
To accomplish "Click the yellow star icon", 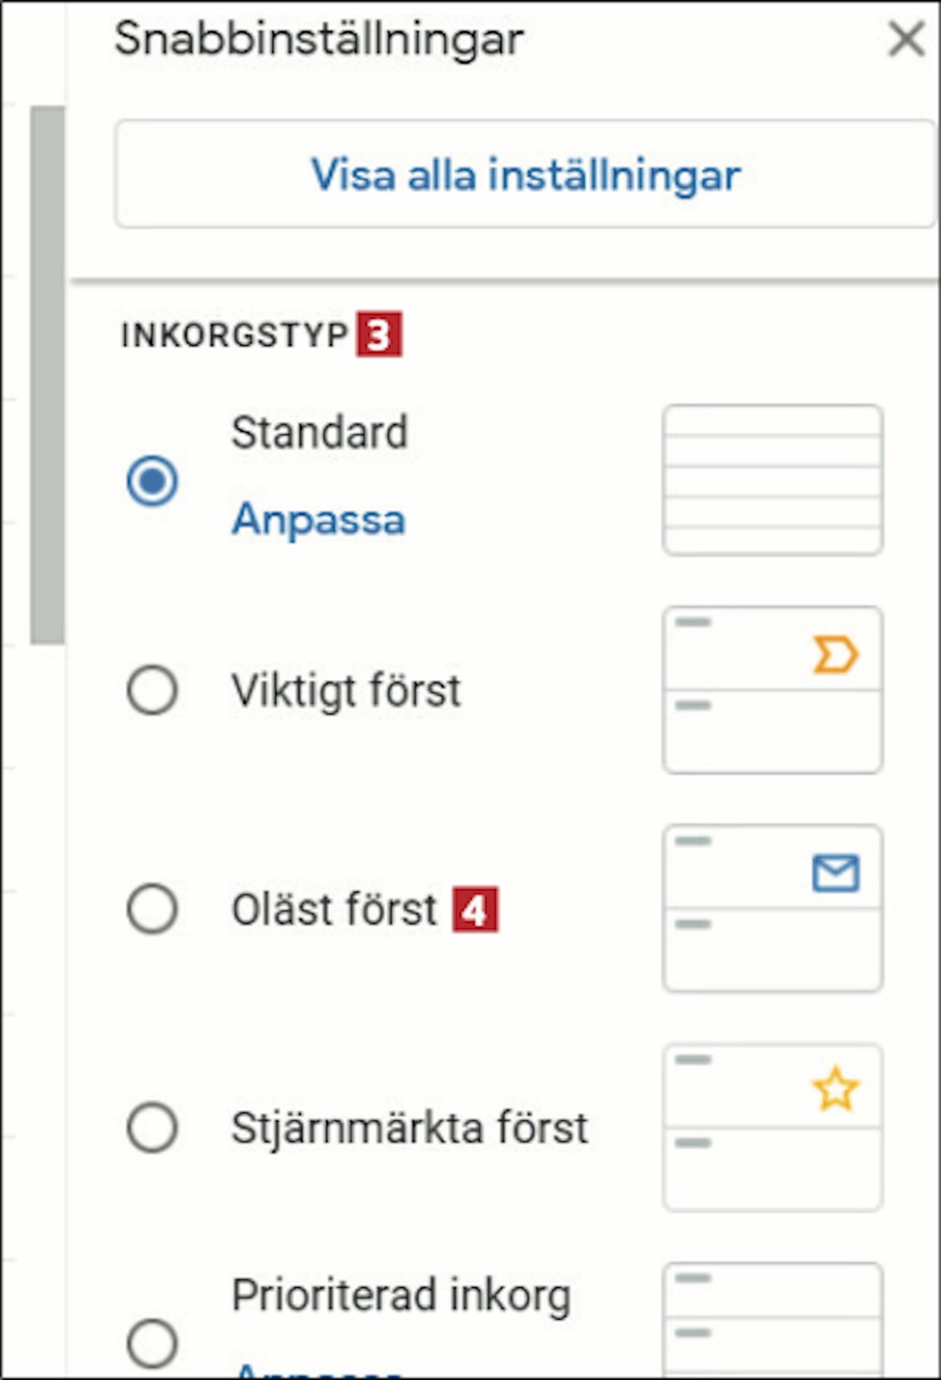I will click(835, 1090).
